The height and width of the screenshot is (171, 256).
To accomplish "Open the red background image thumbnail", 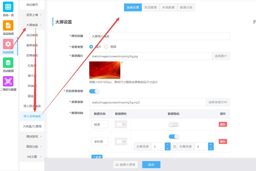I will pyautogui.click(x=105, y=70).
